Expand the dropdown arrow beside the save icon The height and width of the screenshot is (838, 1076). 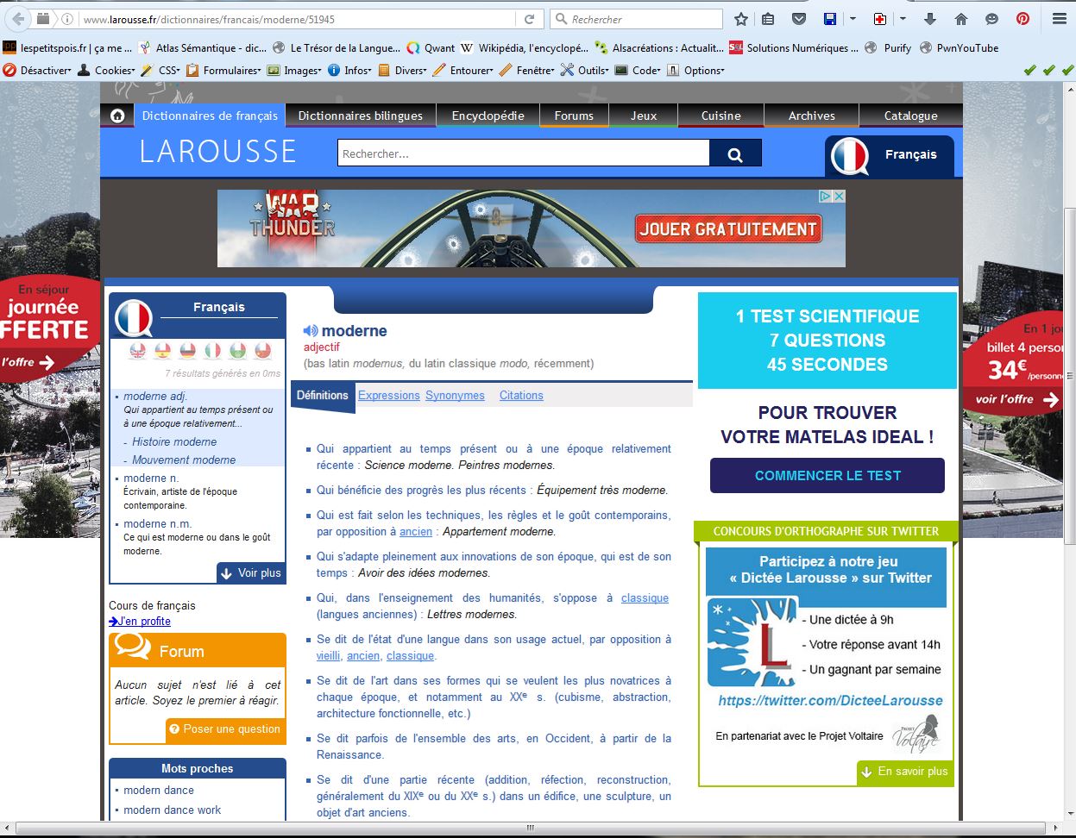click(x=853, y=19)
